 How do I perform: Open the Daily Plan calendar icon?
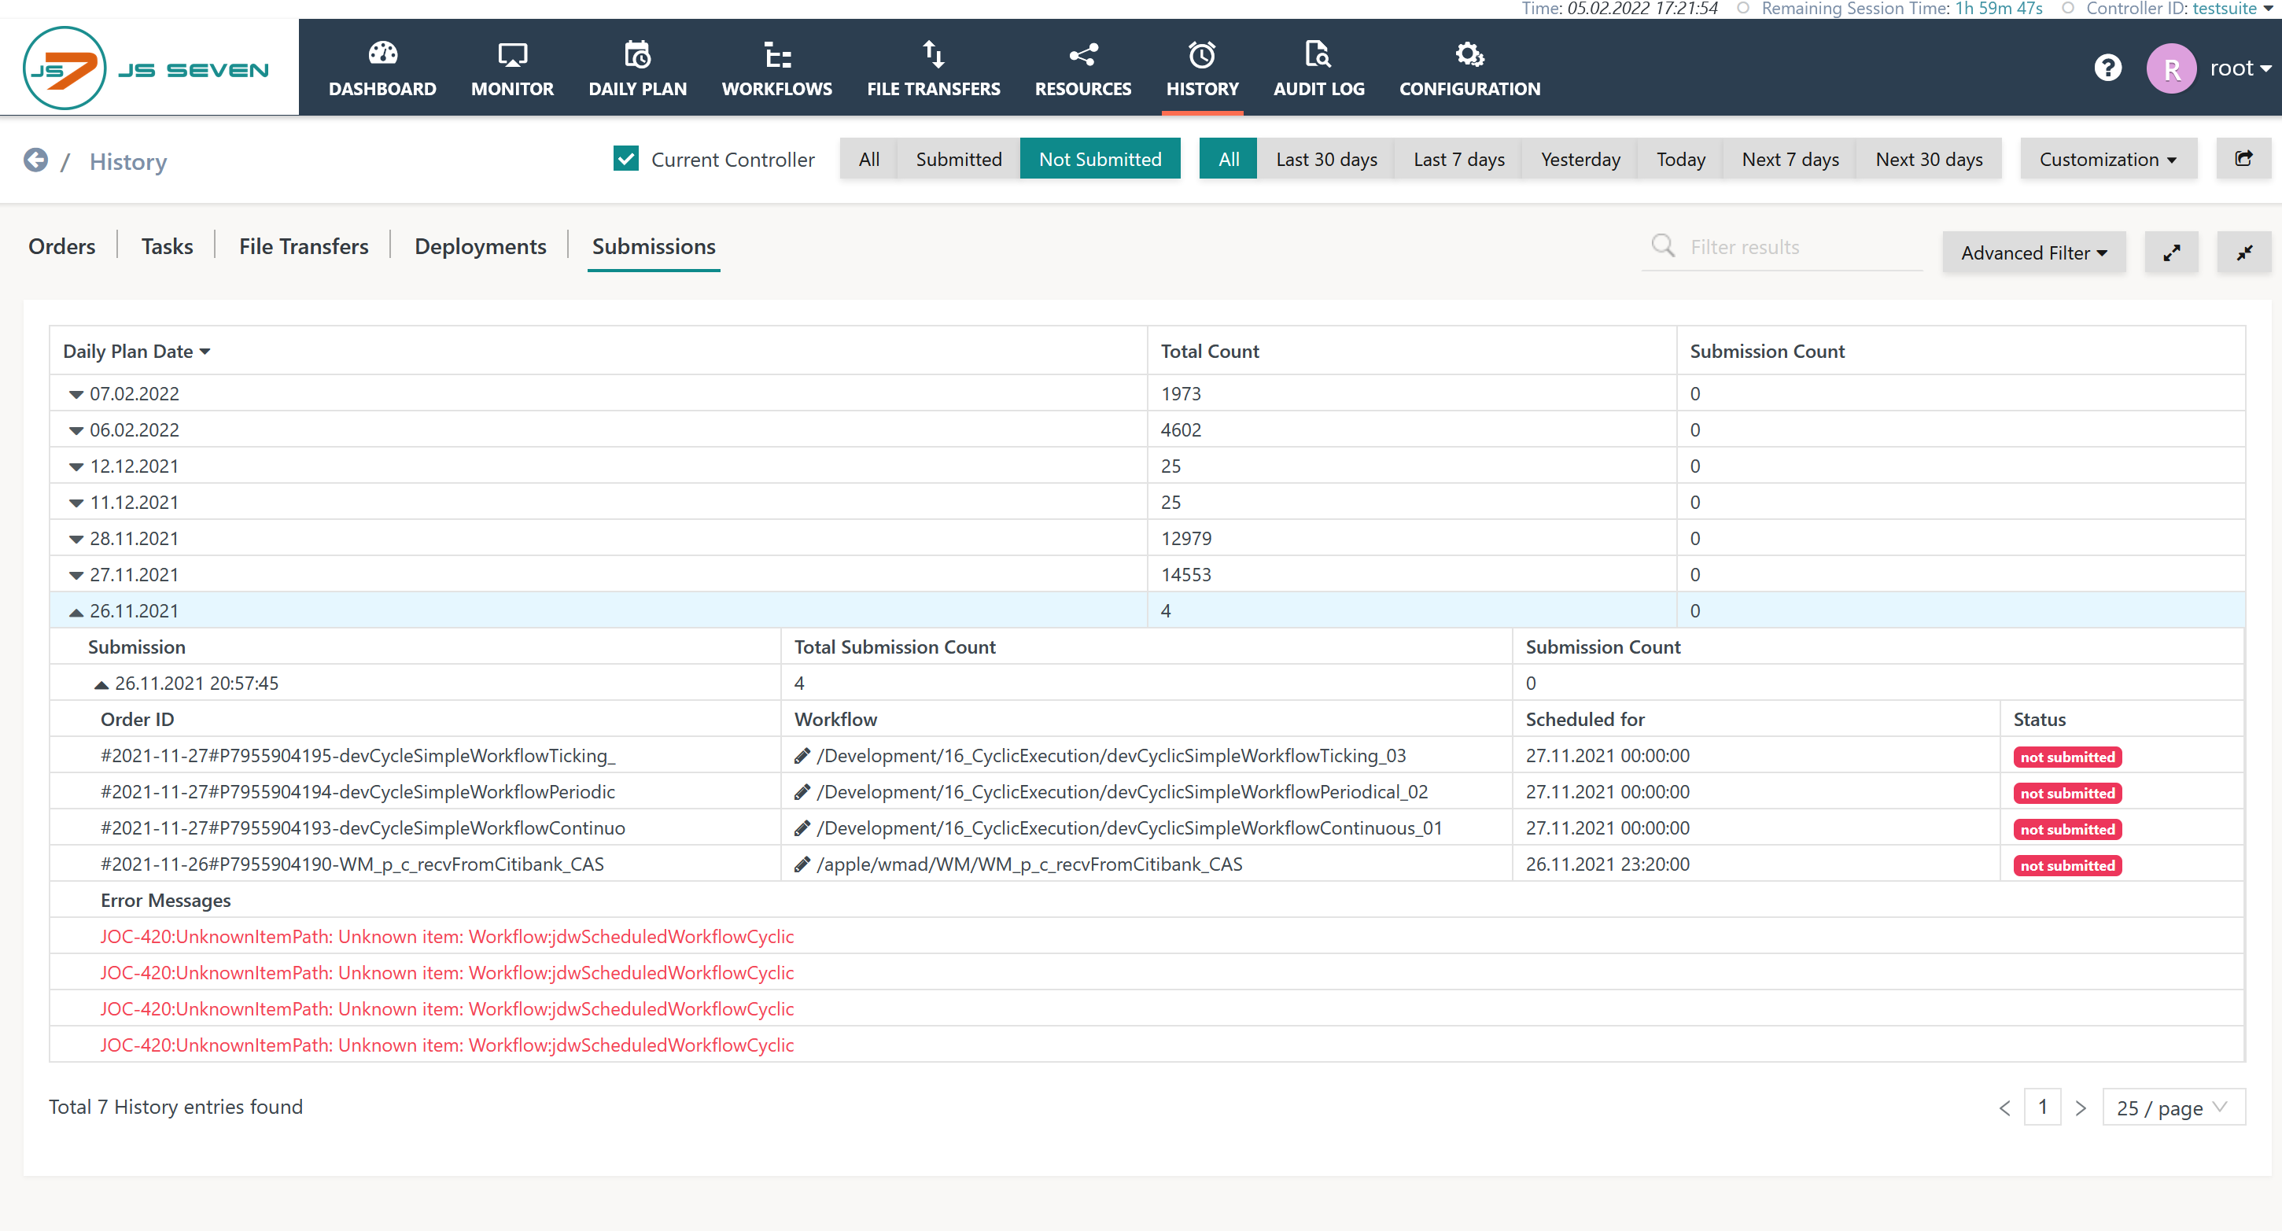click(x=637, y=54)
